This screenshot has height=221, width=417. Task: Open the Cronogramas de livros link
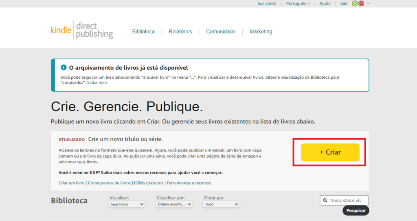click(x=109, y=183)
